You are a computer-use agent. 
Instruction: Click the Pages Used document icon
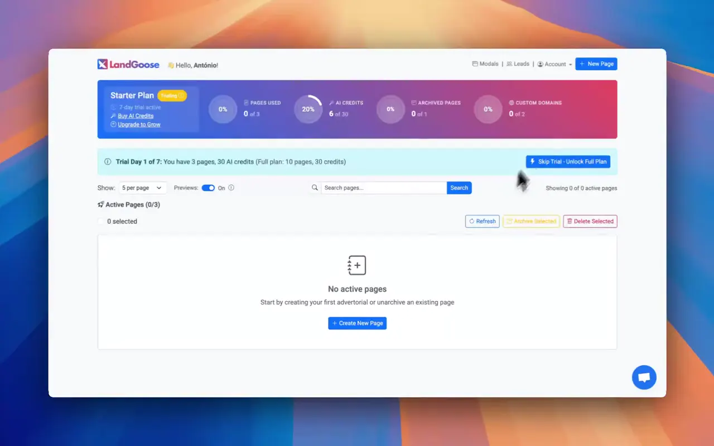coord(247,103)
